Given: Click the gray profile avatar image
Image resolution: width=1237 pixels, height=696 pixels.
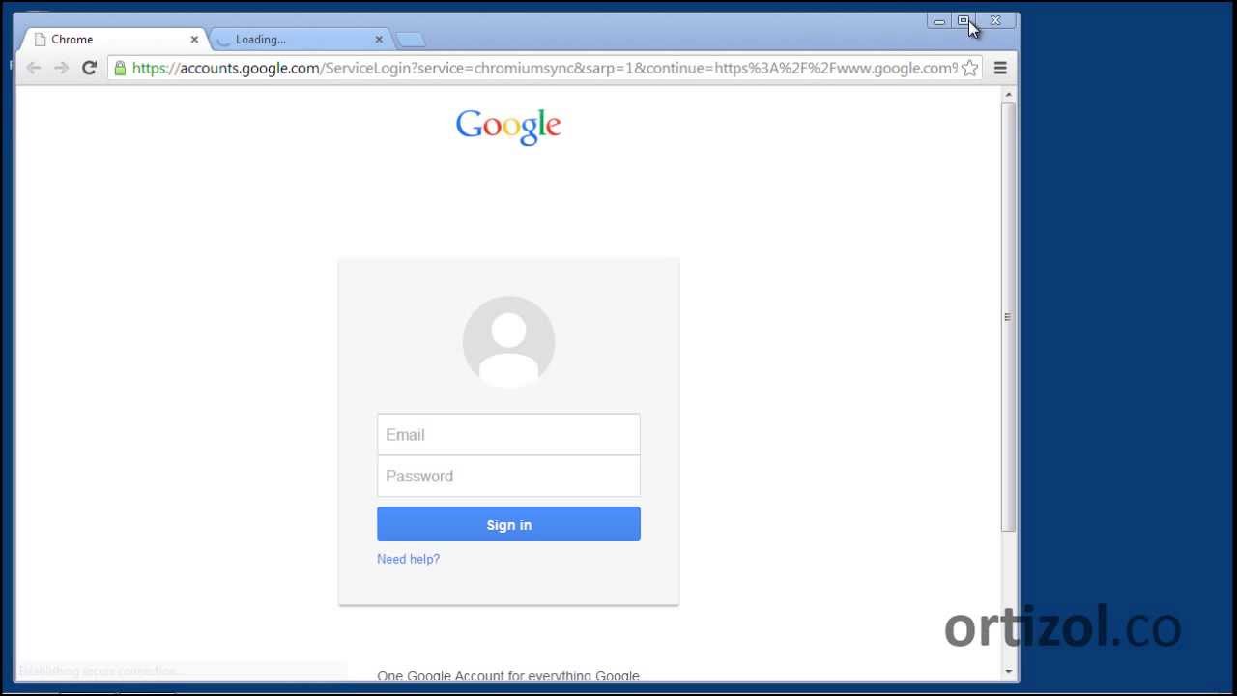Looking at the screenshot, I should [508, 342].
